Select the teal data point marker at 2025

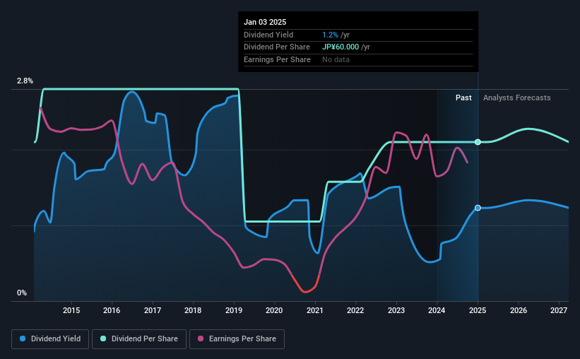pyautogui.click(x=478, y=142)
